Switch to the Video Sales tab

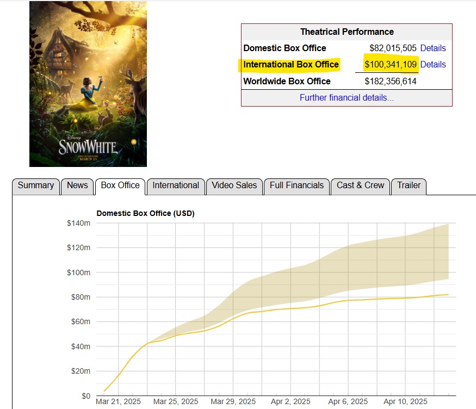click(234, 187)
